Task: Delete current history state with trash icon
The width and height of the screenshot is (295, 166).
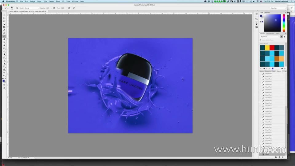Action: (283, 157)
